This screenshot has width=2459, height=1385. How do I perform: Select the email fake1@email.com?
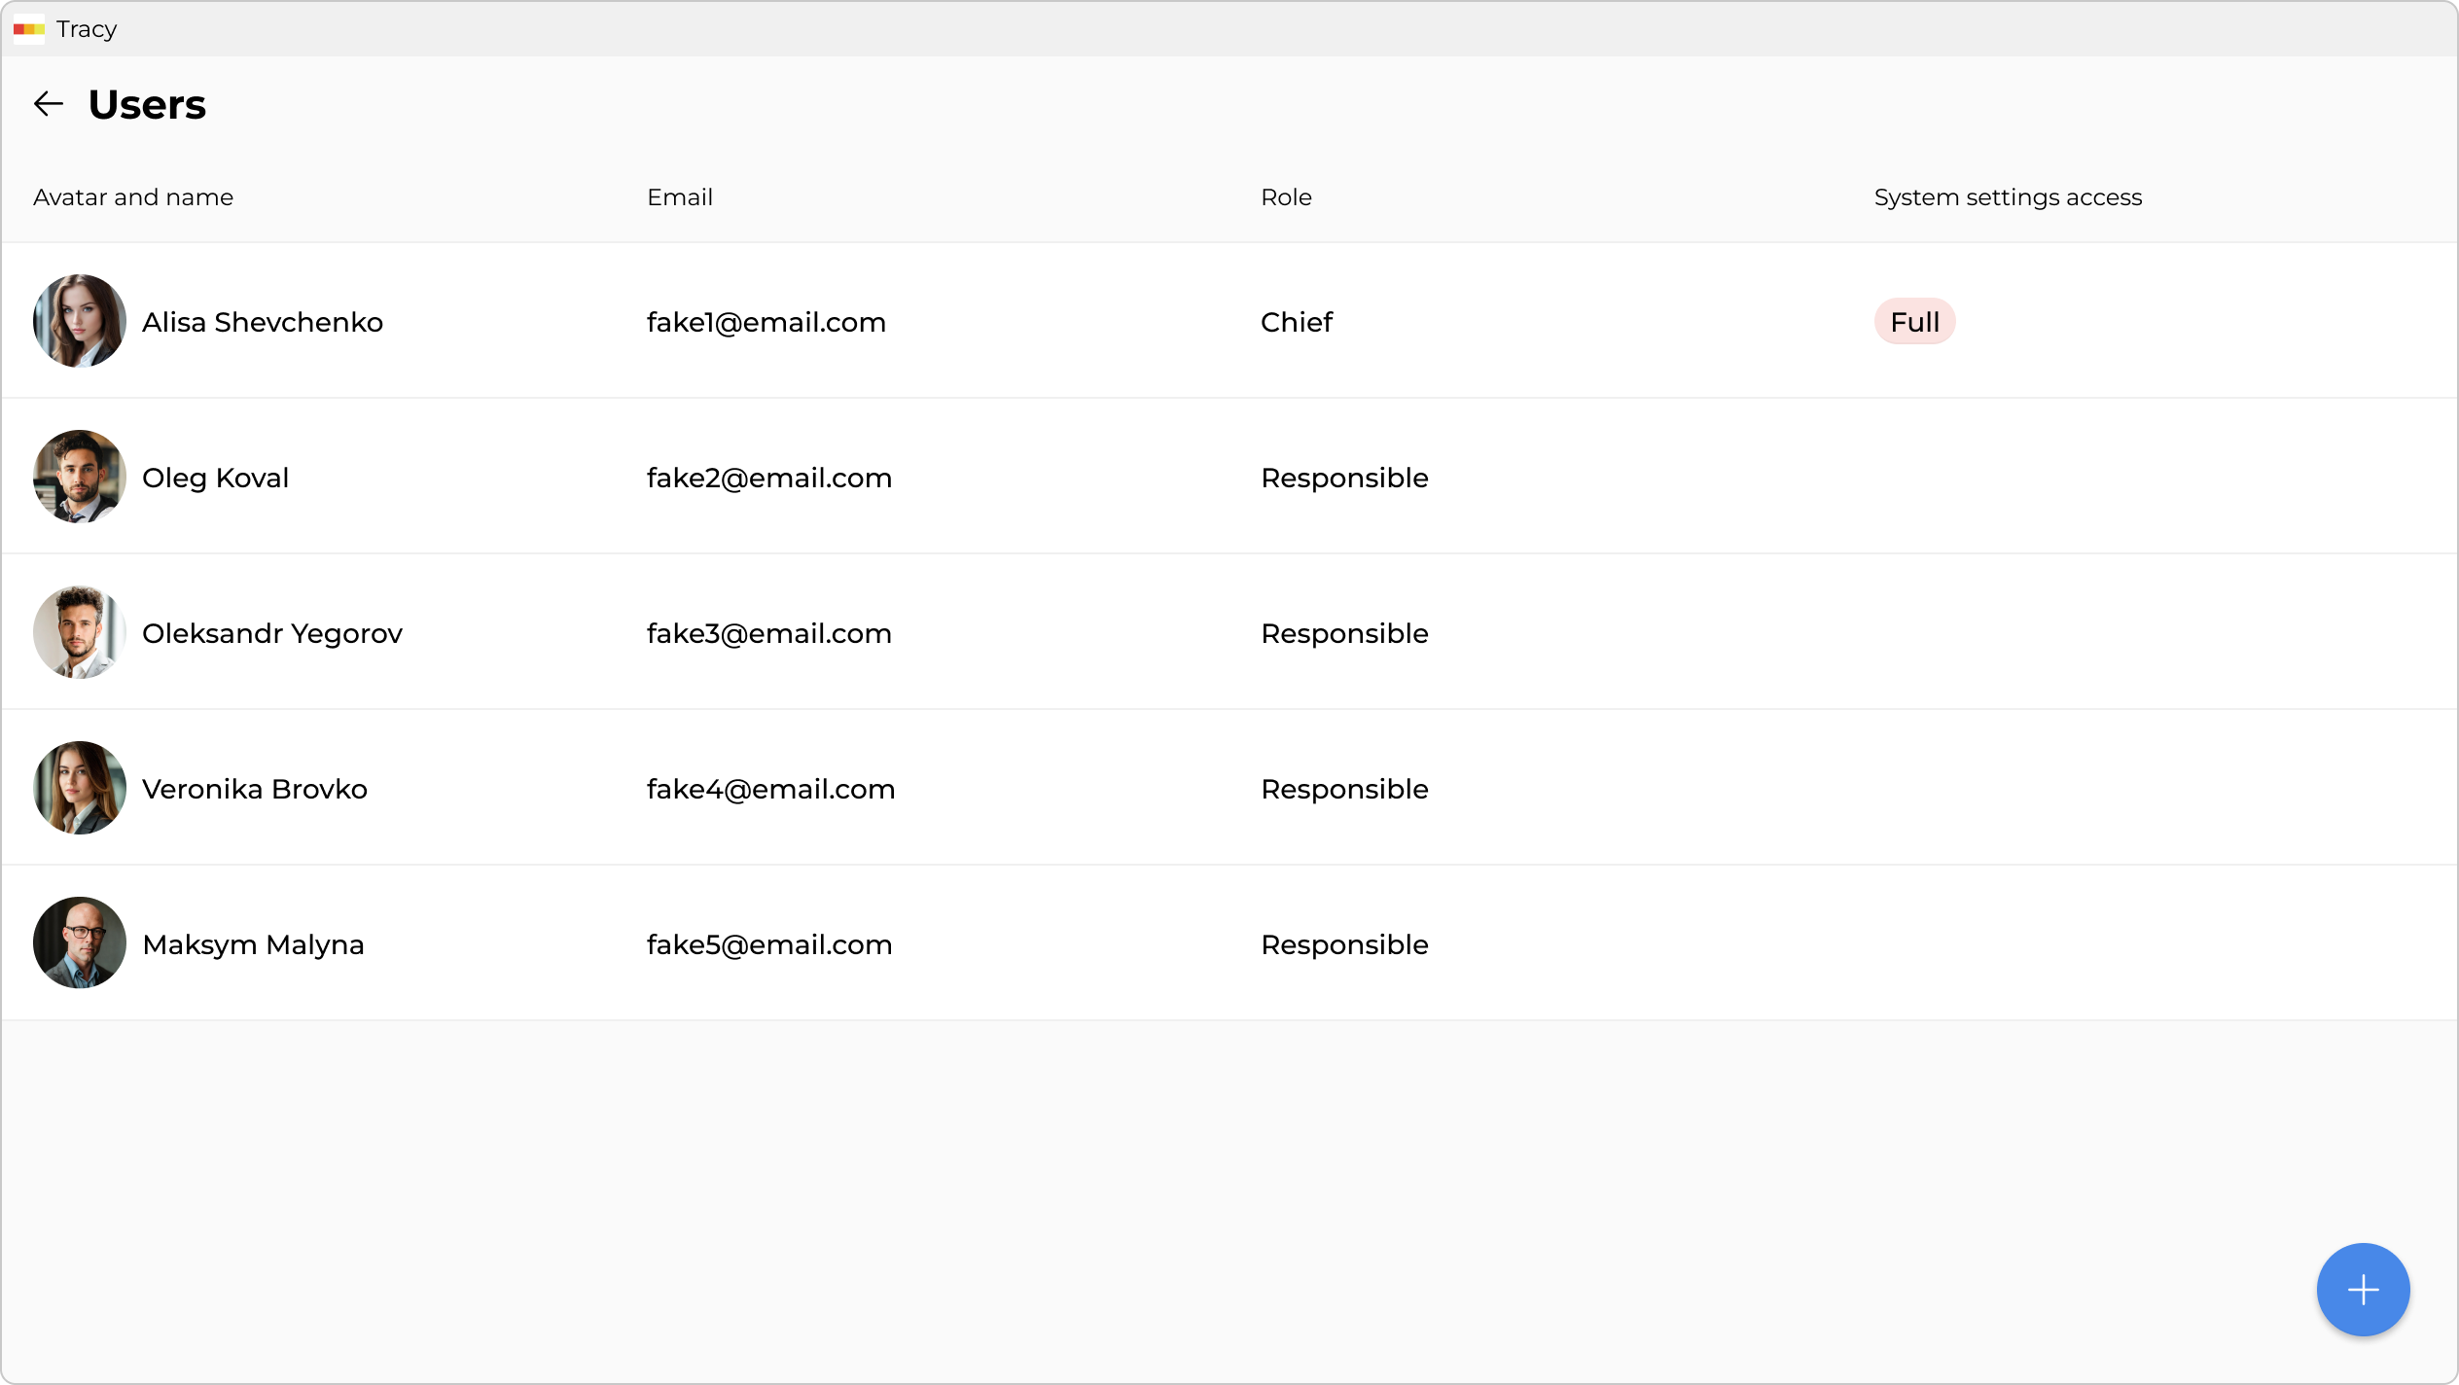pos(766,322)
